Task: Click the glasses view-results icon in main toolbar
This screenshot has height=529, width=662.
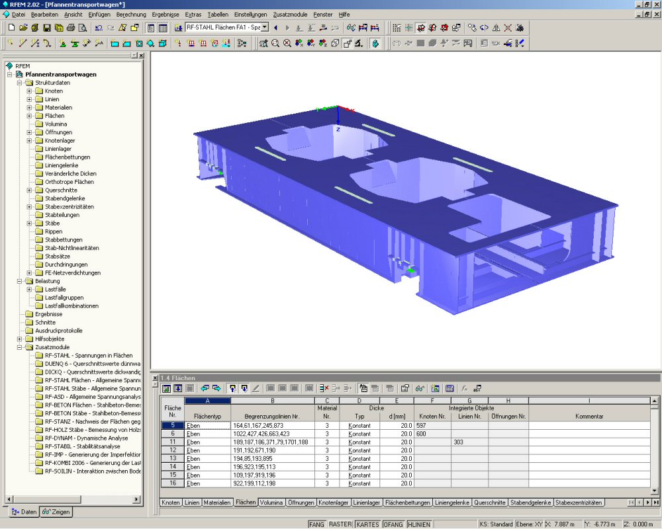Action: pos(351,28)
